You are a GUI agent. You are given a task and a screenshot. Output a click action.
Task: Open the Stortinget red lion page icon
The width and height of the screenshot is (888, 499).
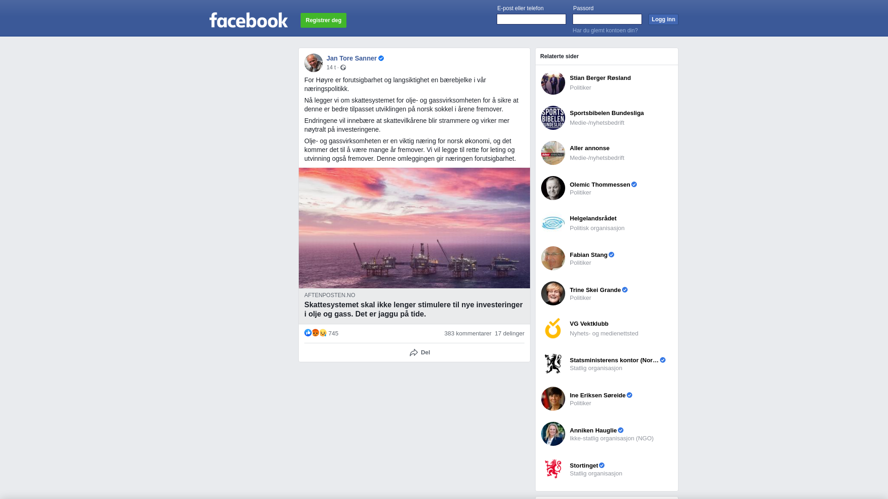tap(553, 469)
